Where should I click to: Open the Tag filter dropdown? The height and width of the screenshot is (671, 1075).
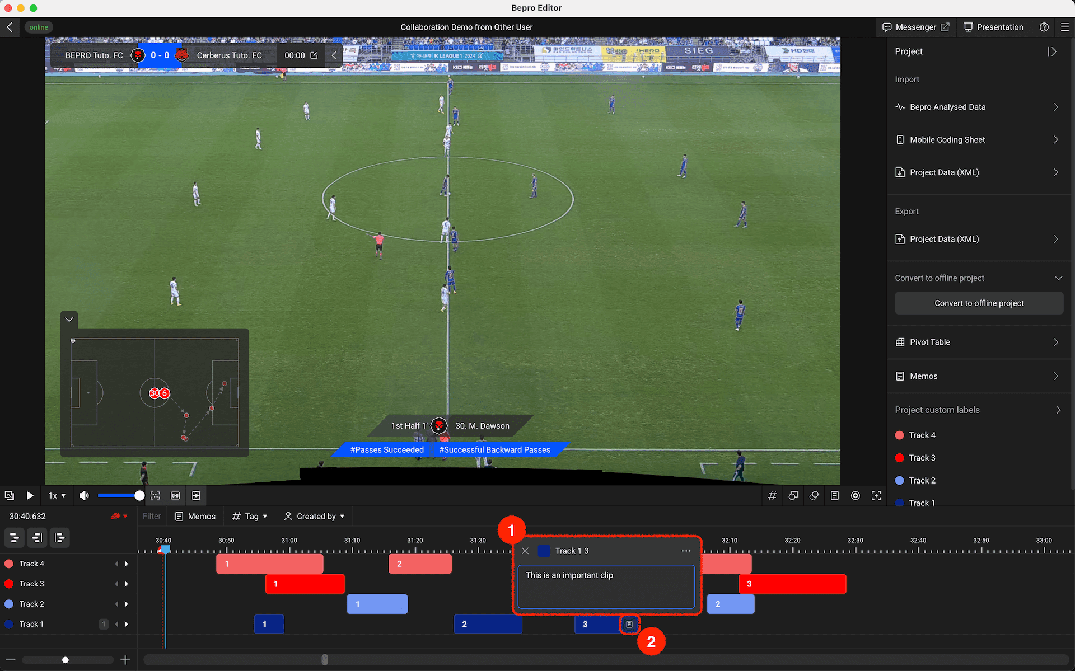[x=250, y=516]
